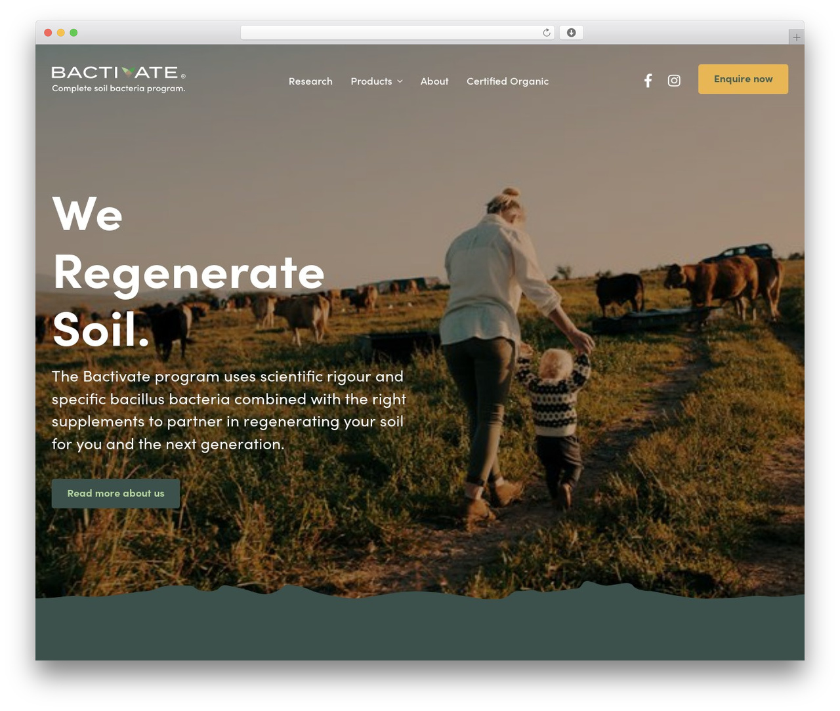
Task: Open a new browser tab with plus icon
Action: (796, 37)
